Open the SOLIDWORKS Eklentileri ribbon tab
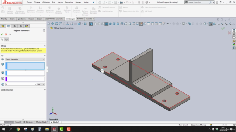The image size is (236, 132). [54, 19]
